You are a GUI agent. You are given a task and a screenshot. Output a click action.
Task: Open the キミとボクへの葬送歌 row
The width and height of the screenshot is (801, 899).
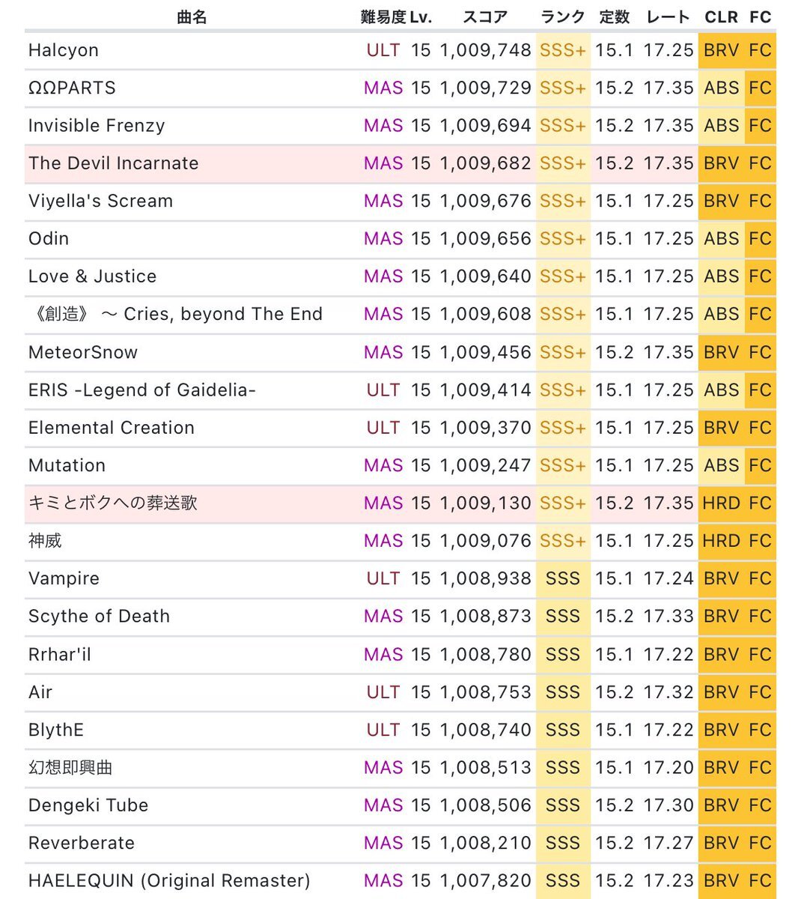(x=400, y=503)
